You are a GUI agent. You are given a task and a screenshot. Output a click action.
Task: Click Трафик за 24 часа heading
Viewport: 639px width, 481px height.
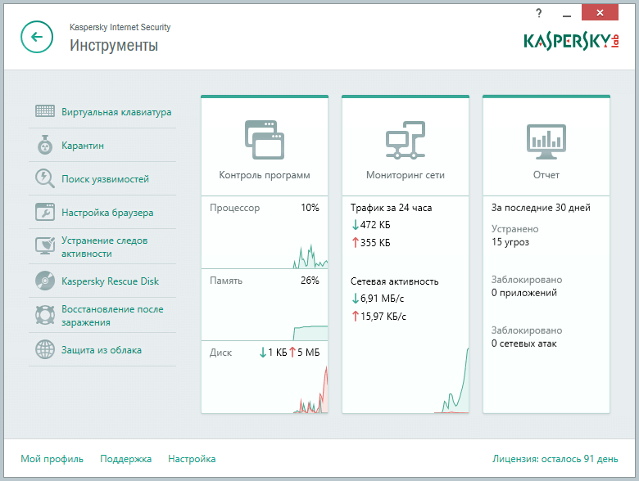[x=392, y=208]
